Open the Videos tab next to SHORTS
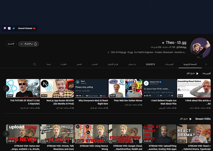 click(x=169, y=64)
